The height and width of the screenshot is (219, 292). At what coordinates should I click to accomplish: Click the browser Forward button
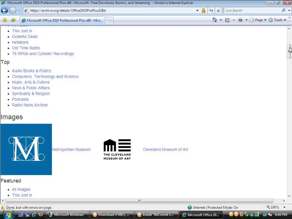13,11
